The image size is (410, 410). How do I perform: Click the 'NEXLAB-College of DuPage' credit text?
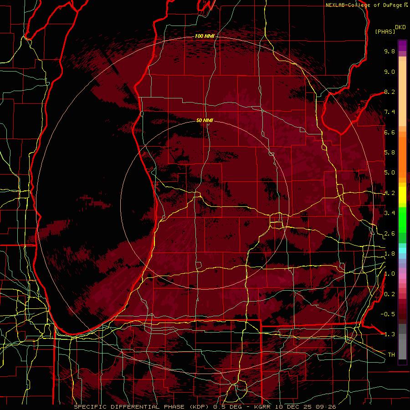click(364, 5)
